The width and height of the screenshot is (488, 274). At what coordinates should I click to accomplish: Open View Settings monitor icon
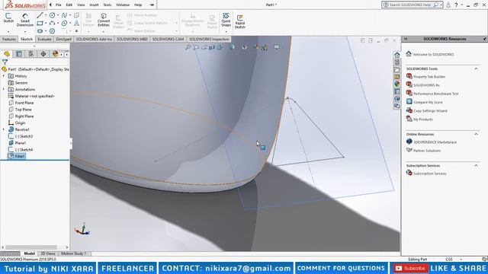tap(277, 47)
